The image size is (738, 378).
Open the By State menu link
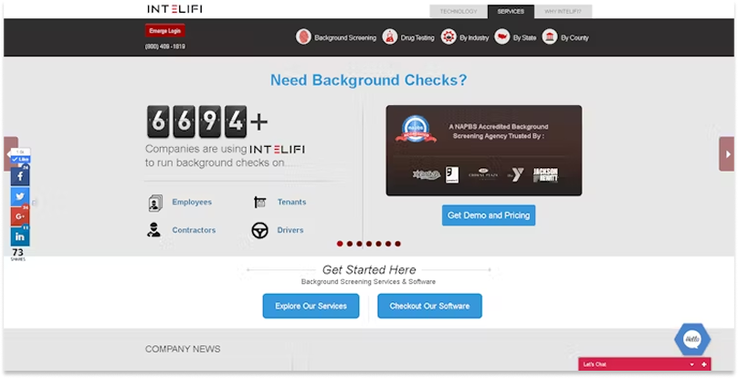point(524,37)
